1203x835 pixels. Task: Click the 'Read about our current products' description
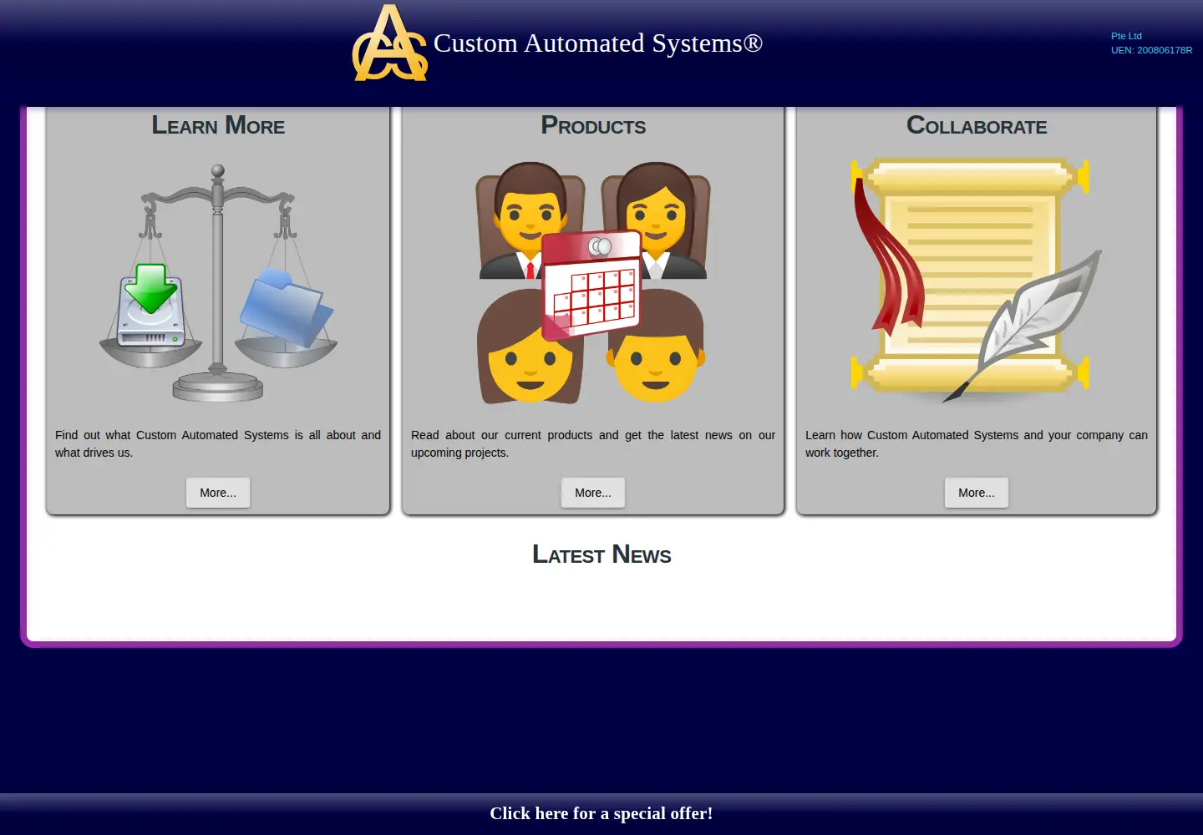(593, 443)
